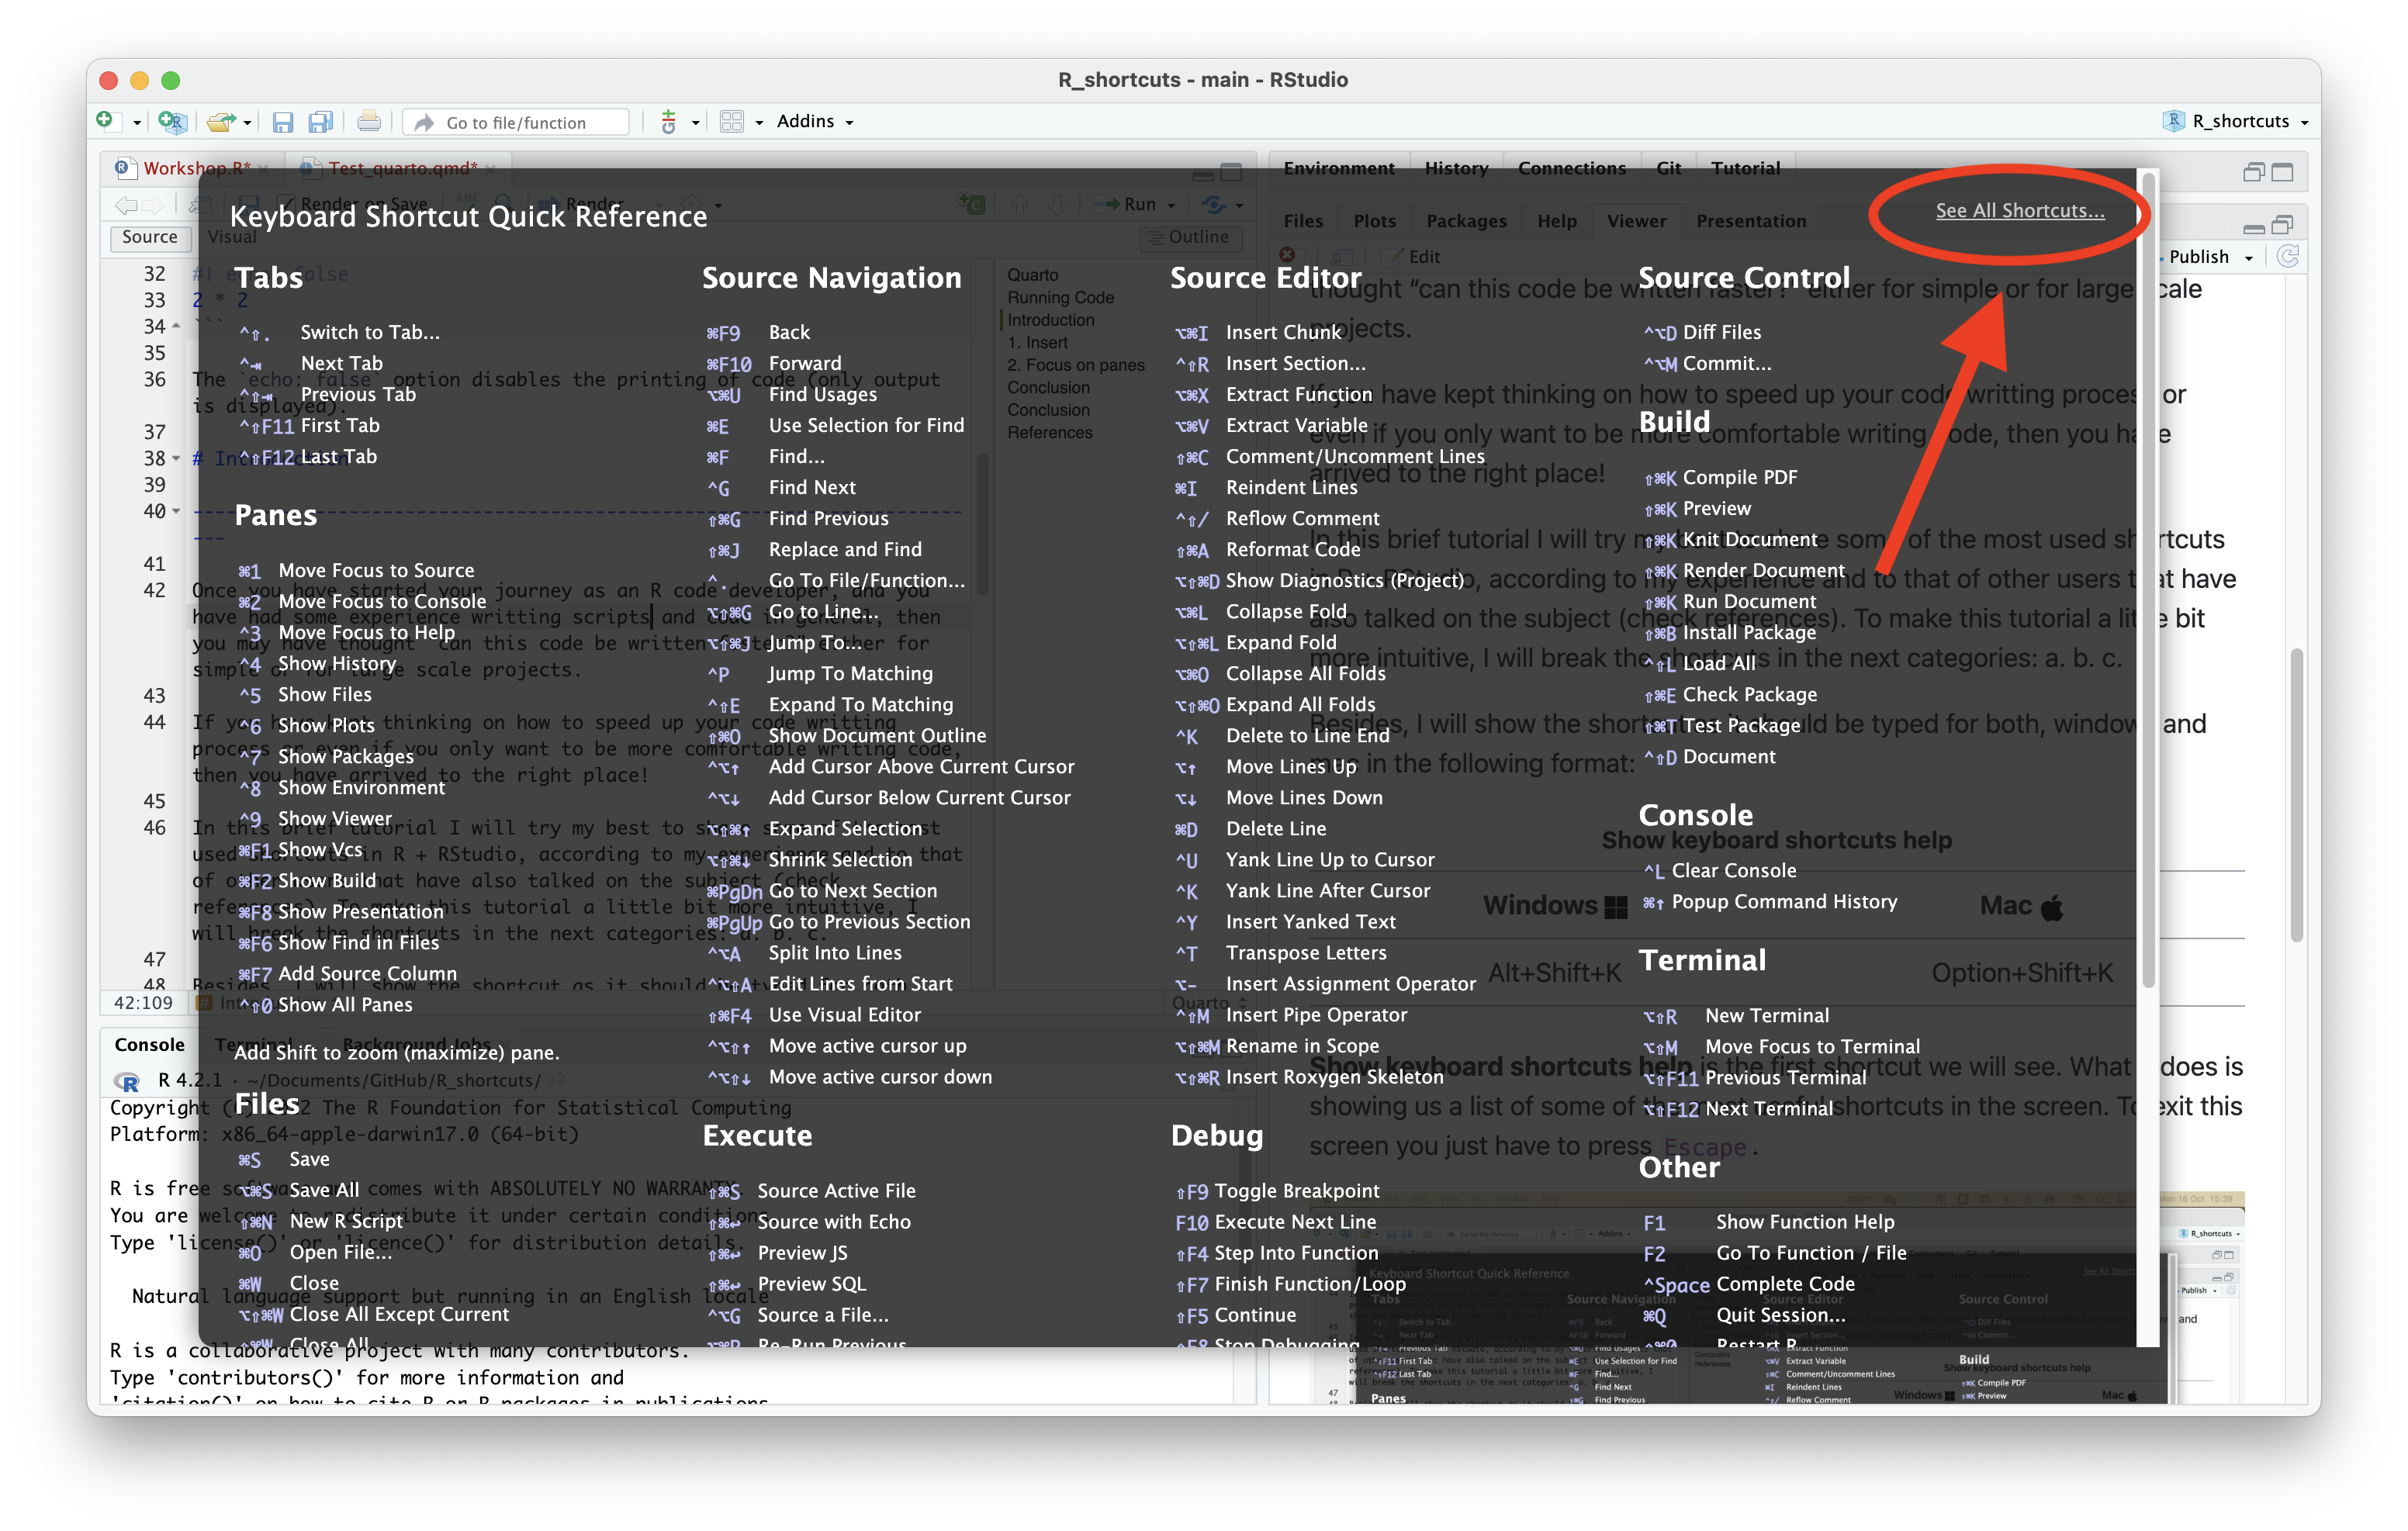Collapse the code fold arrow at line 34

176,326
